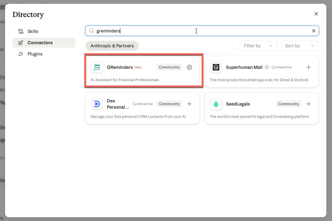Click the Community badge on SeedLegals
The height and width of the screenshot is (221, 332).
(288, 104)
